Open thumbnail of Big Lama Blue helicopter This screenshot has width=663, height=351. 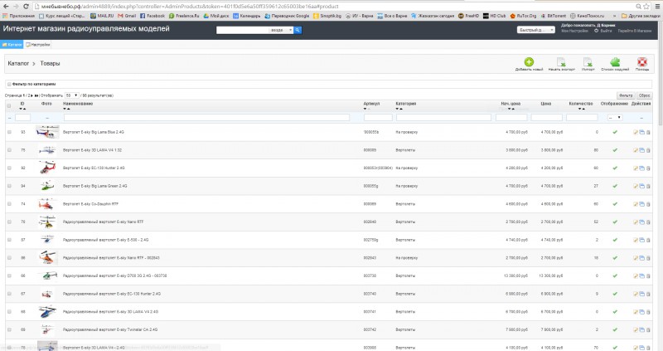click(x=47, y=132)
